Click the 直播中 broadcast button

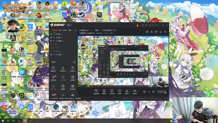(162, 92)
